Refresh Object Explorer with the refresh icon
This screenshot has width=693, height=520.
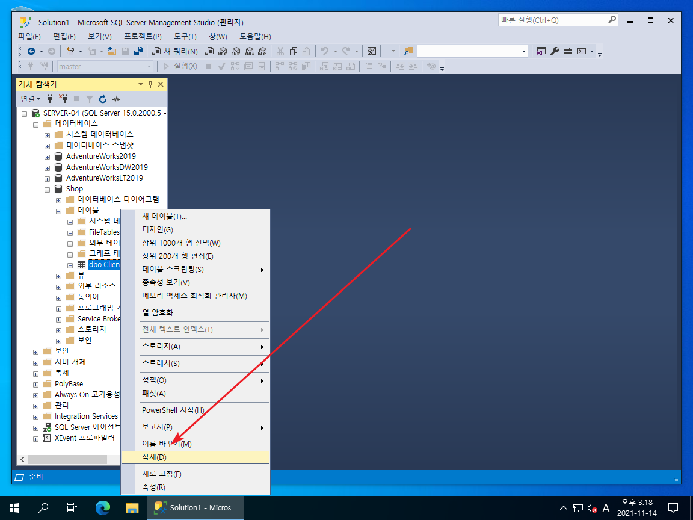[x=103, y=99]
